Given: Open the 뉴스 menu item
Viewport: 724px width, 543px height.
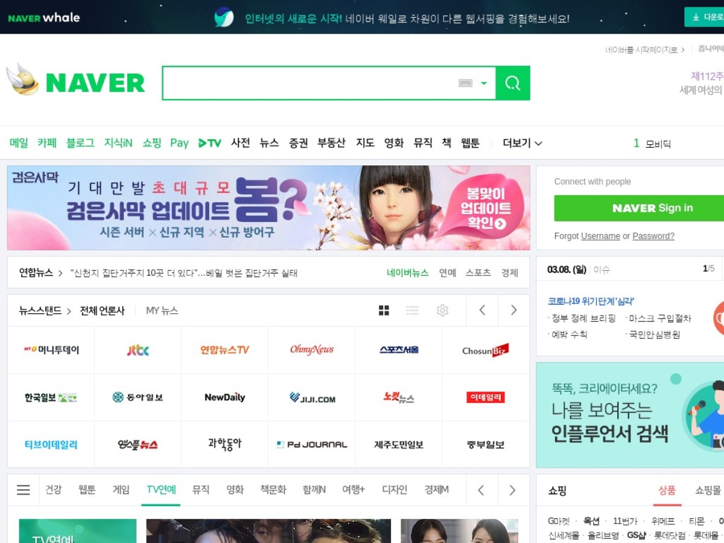Looking at the screenshot, I should 269,143.
